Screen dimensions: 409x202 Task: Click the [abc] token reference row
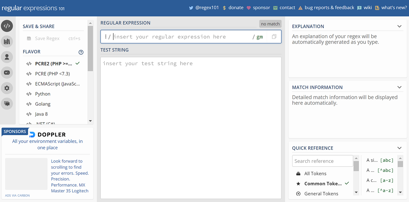click(380, 160)
